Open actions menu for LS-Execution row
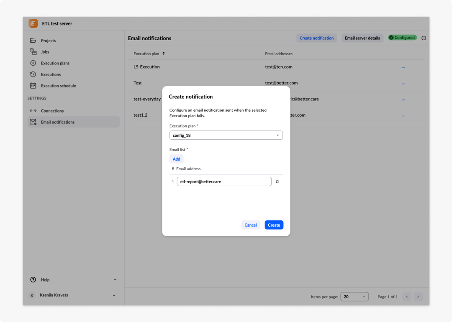Image resolution: width=452 pixels, height=322 pixels. tap(403, 67)
